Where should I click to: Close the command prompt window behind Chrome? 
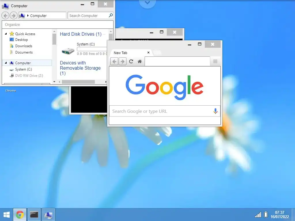175,32
